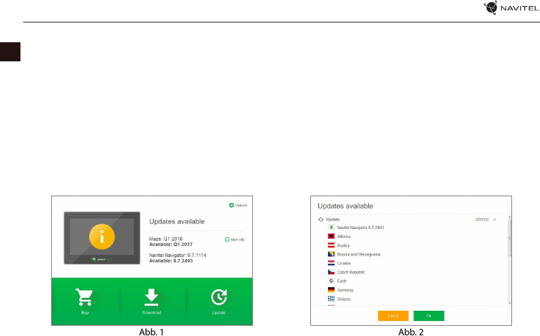Viewport: 540px width, 336px height.
Task: Click the Options link text
Action: 241,205
